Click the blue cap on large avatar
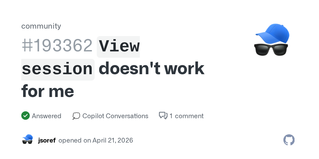This screenshot has width=319, height=159. click(273, 33)
